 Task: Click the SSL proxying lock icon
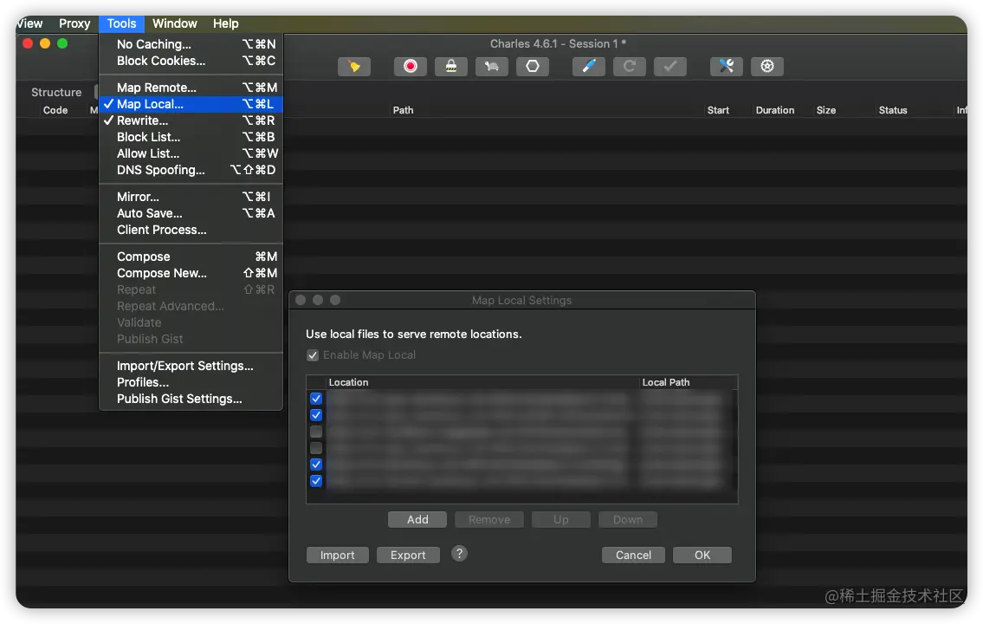(451, 67)
